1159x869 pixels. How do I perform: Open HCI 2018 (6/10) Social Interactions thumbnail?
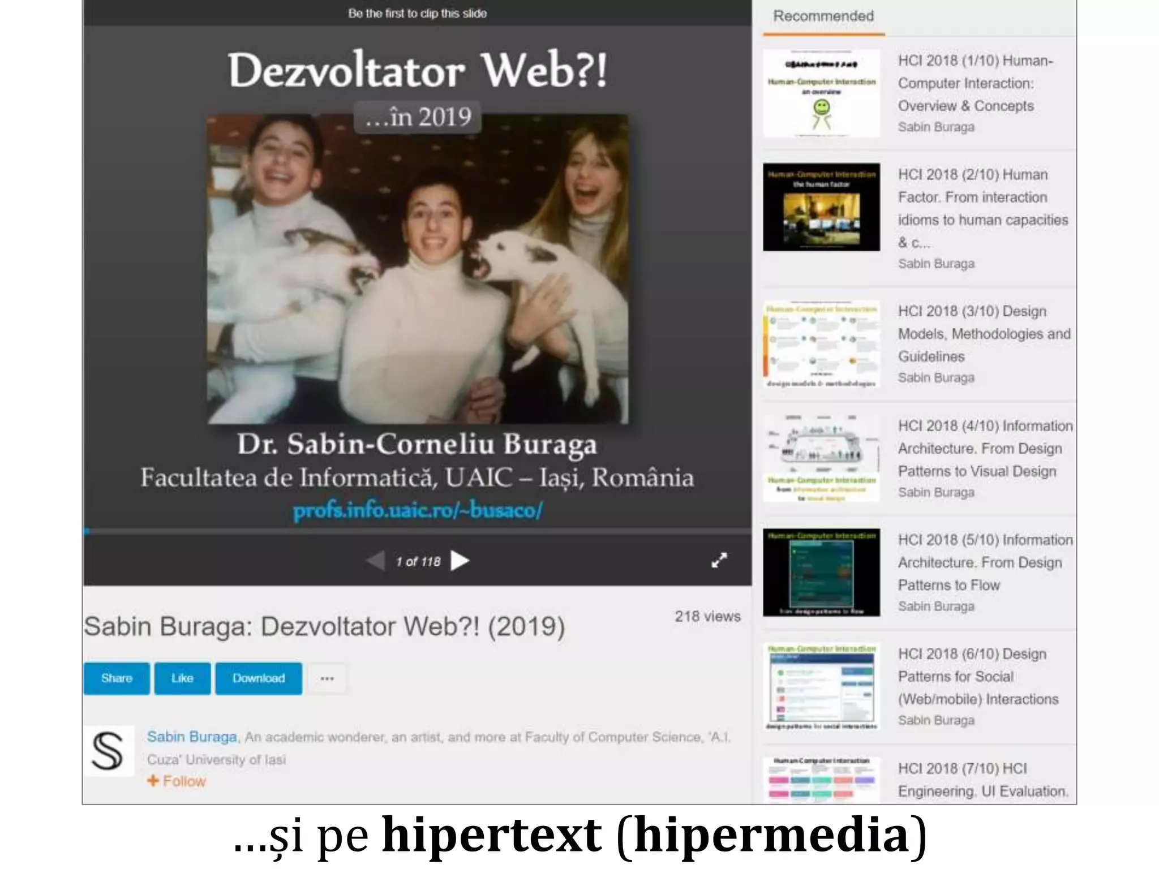[x=821, y=686]
